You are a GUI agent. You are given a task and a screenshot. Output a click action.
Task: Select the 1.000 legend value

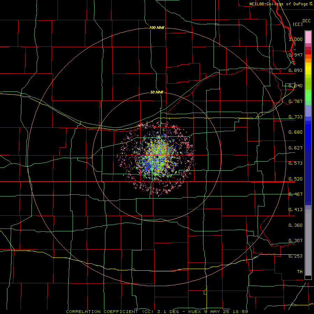pyautogui.click(x=296, y=39)
